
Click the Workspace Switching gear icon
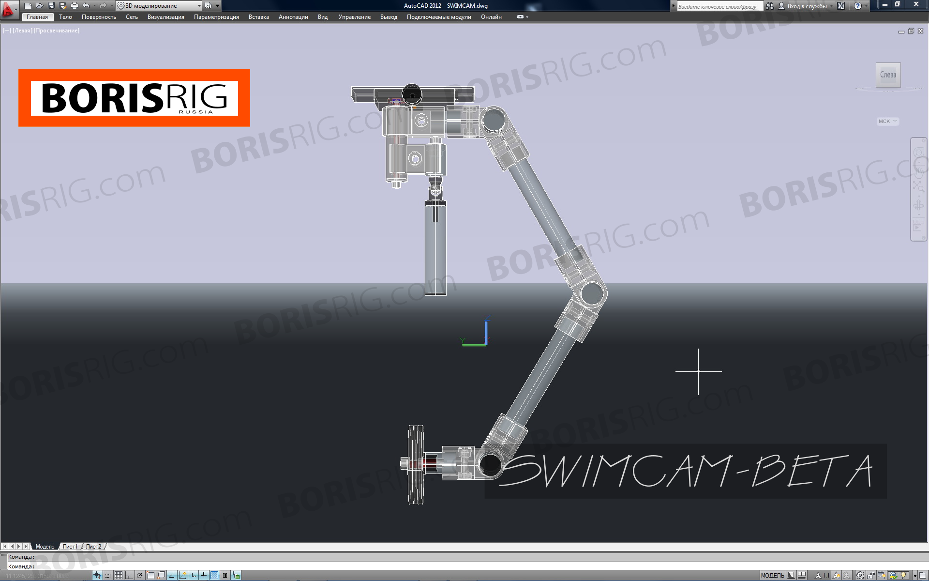click(860, 576)
